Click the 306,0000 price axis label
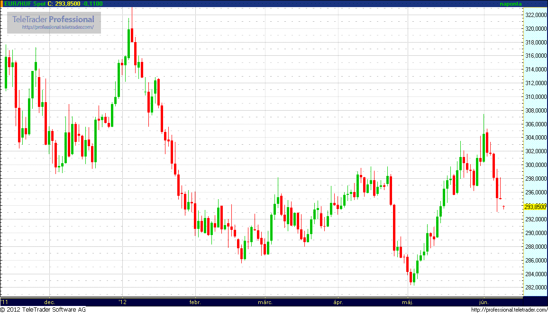The image size is (548, 314). [x=536, y=124]
